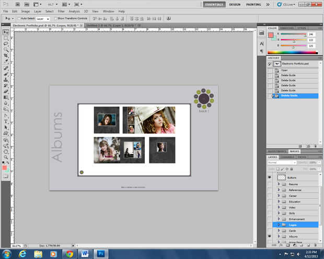This screenshot has height=259, width=324.
Task: Enable the Auto-Select checkbox
Action: pyautogui.click(x=19, y=18)
